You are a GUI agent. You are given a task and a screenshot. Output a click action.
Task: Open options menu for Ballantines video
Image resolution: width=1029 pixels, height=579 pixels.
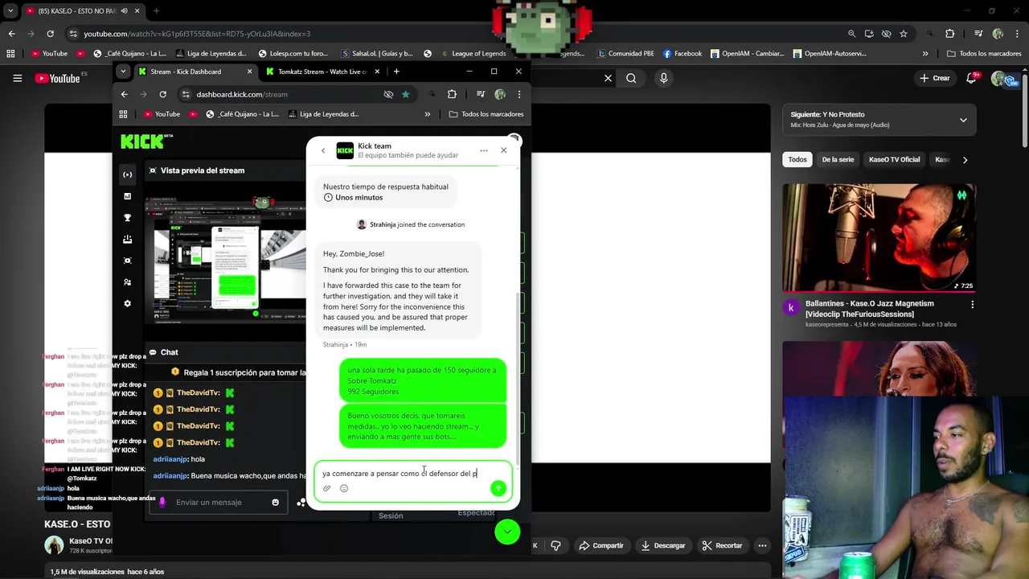tap(972, 305)
